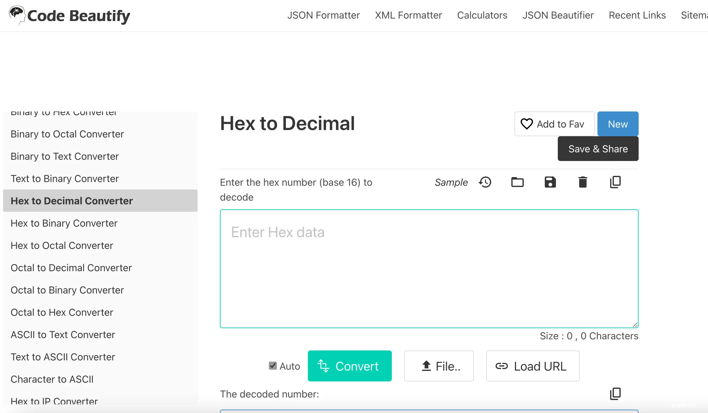Open Recent Links menu item
Viewport: 708px width, 413px height.
(x=637, y=15)
